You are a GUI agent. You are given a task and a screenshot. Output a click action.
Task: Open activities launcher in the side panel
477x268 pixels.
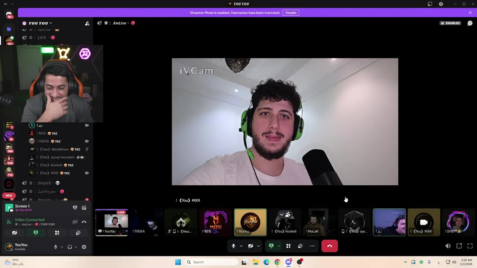click(x=57, y=233)
